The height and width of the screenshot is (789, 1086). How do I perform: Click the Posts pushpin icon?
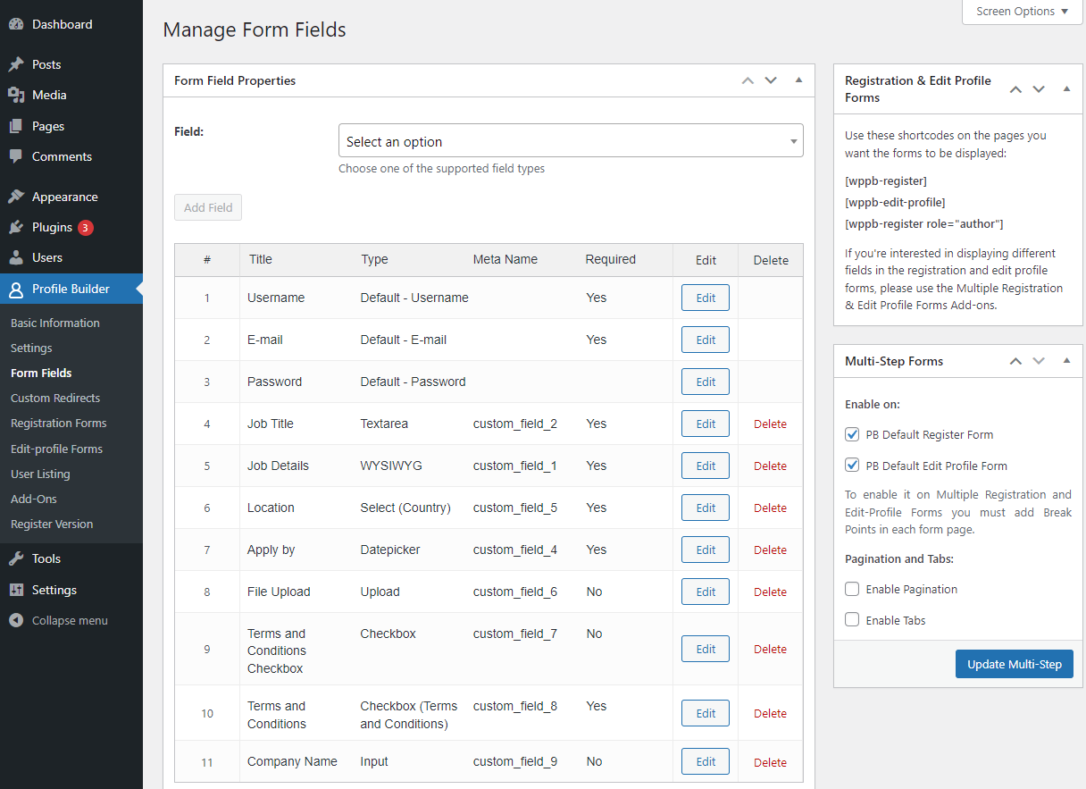(16, 64)
